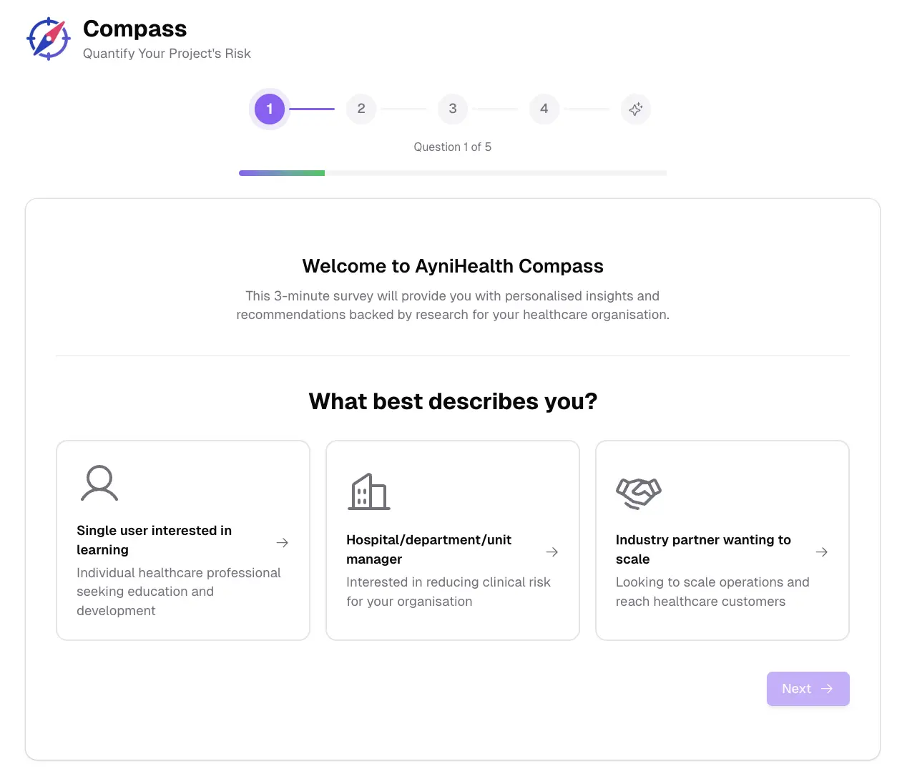The width and height of the screenshot is (907, 784).
Task: Click step 4 in the progress stepper
Action: click(544, 109)
